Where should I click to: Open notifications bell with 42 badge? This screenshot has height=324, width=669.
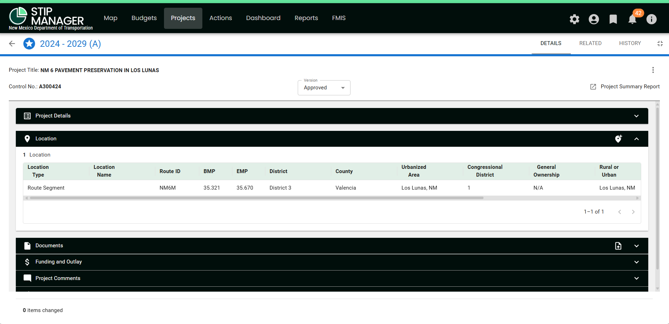pyautogui.click(x=632, y=19)
